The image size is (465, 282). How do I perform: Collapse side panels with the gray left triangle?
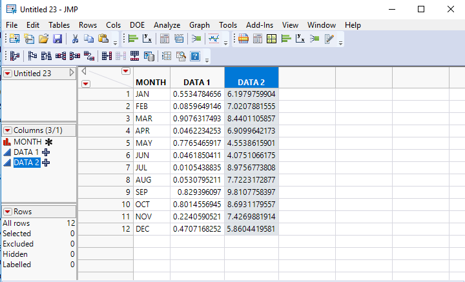point(83,71)
